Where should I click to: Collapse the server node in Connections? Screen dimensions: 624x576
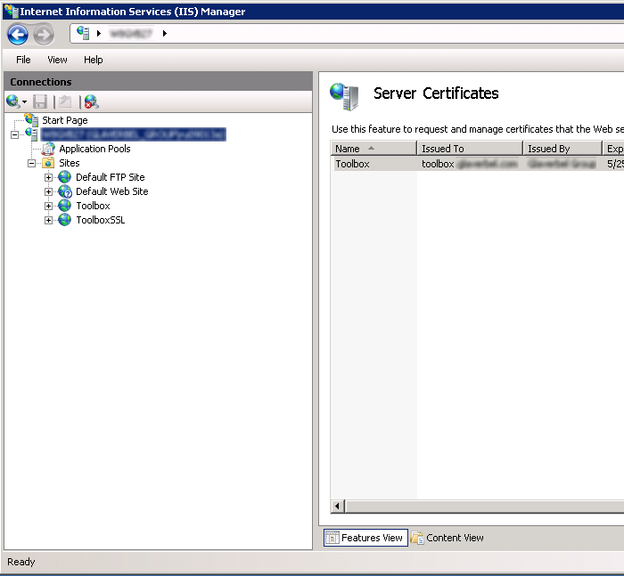click(15, 134)
